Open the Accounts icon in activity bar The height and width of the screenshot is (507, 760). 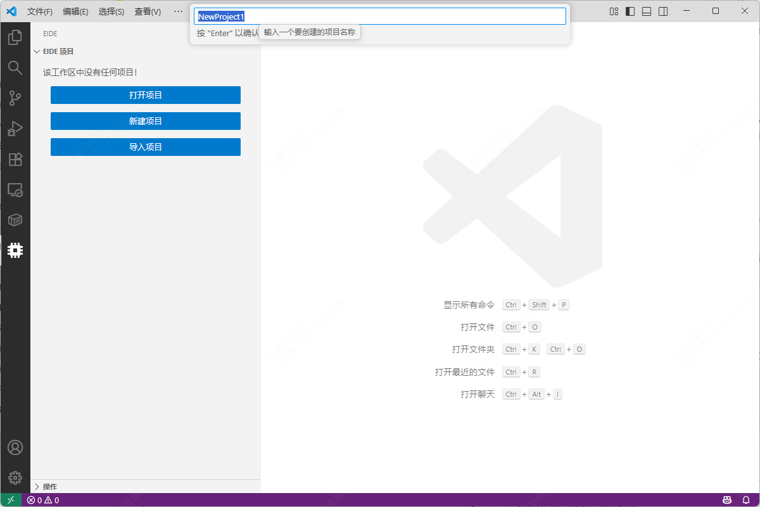pyautogui.click(x=15, y=447)
